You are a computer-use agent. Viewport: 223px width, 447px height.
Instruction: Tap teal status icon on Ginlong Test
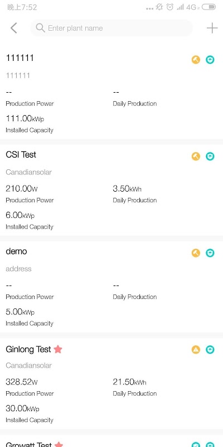click(x=210, y=350)
